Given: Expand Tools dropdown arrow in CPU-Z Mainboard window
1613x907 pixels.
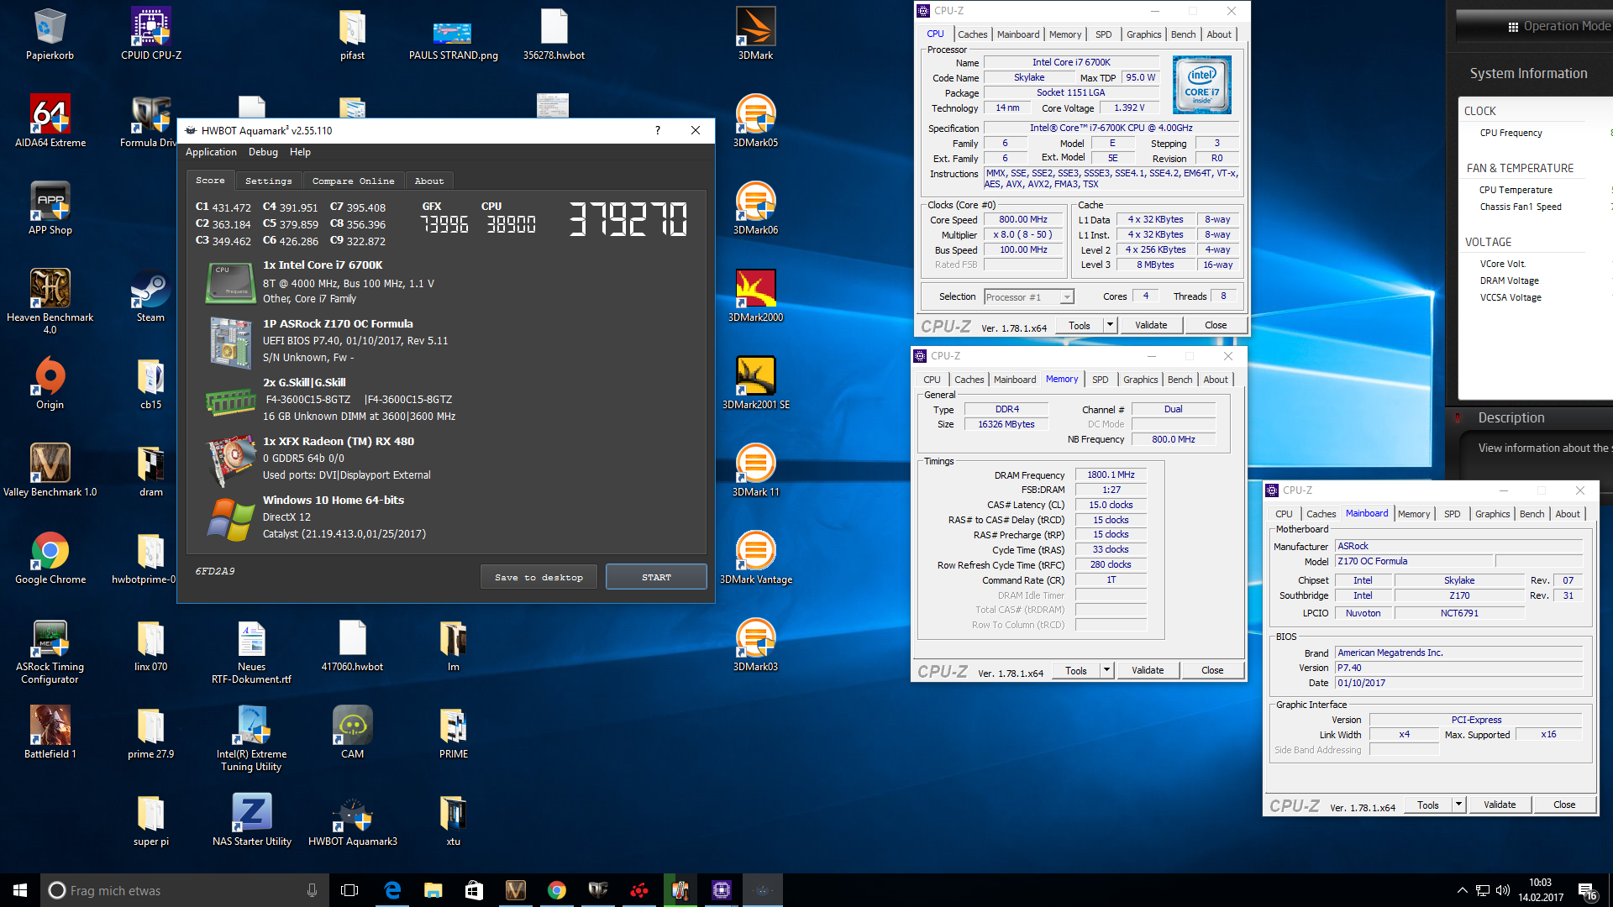Looking at the screenshot, I should pos(1458,805).
